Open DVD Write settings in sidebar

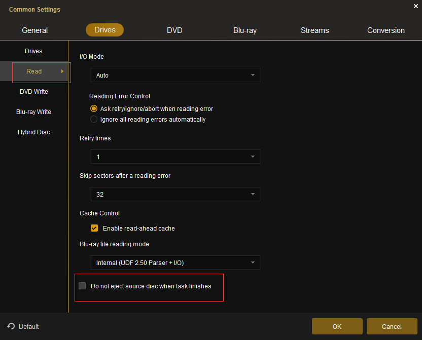[33, 92]
